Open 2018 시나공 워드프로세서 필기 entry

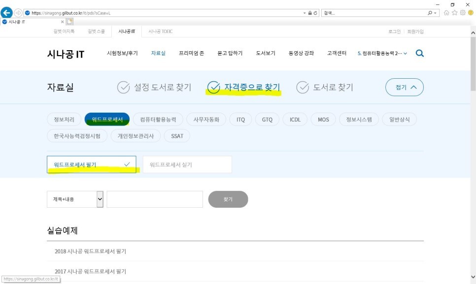91,251
